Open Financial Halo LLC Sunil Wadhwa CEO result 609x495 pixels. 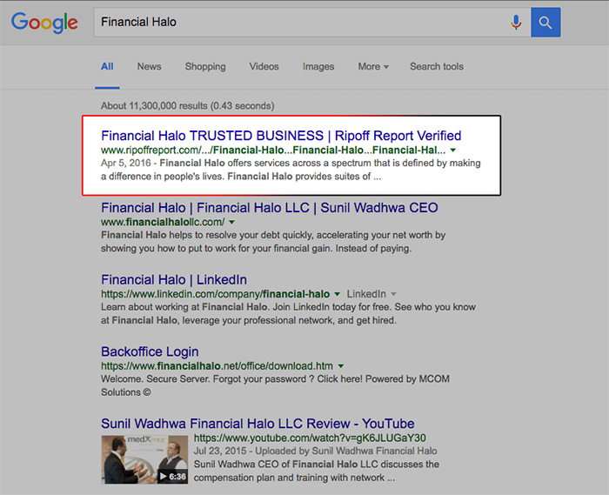tap(270, 208)
